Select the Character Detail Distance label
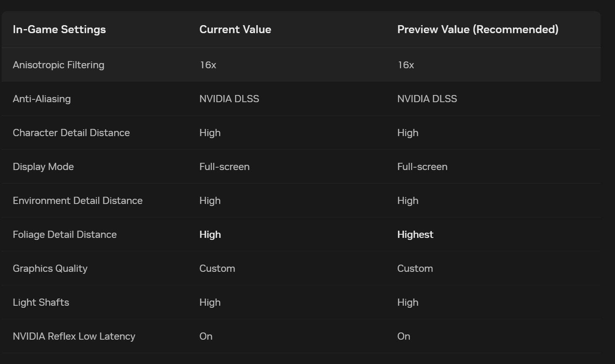Viewport: 615px width, 364px height. click(71, 133)
